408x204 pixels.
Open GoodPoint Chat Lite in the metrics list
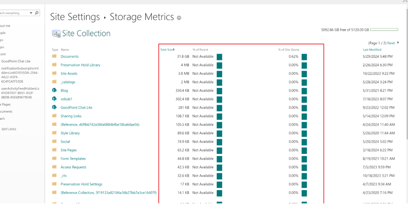77,107
